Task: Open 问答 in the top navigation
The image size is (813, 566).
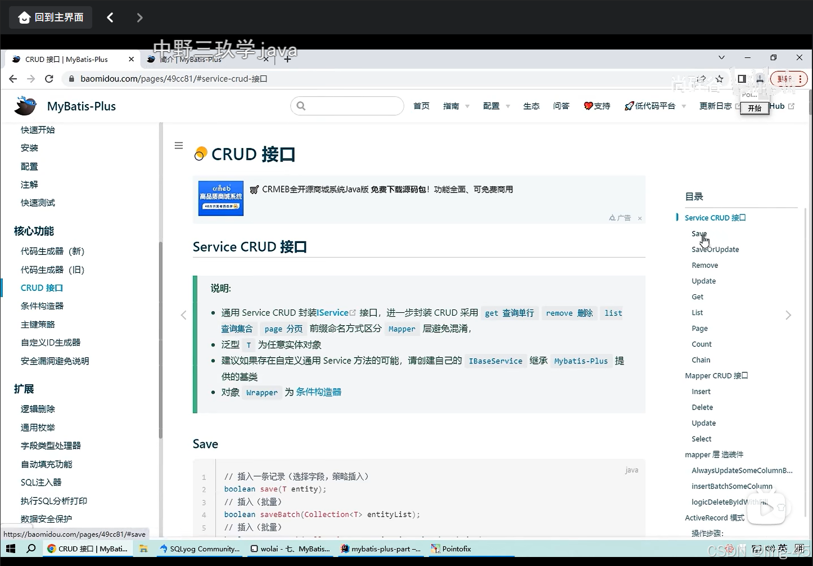Action: pyautogui.click(x=561, y=106)
